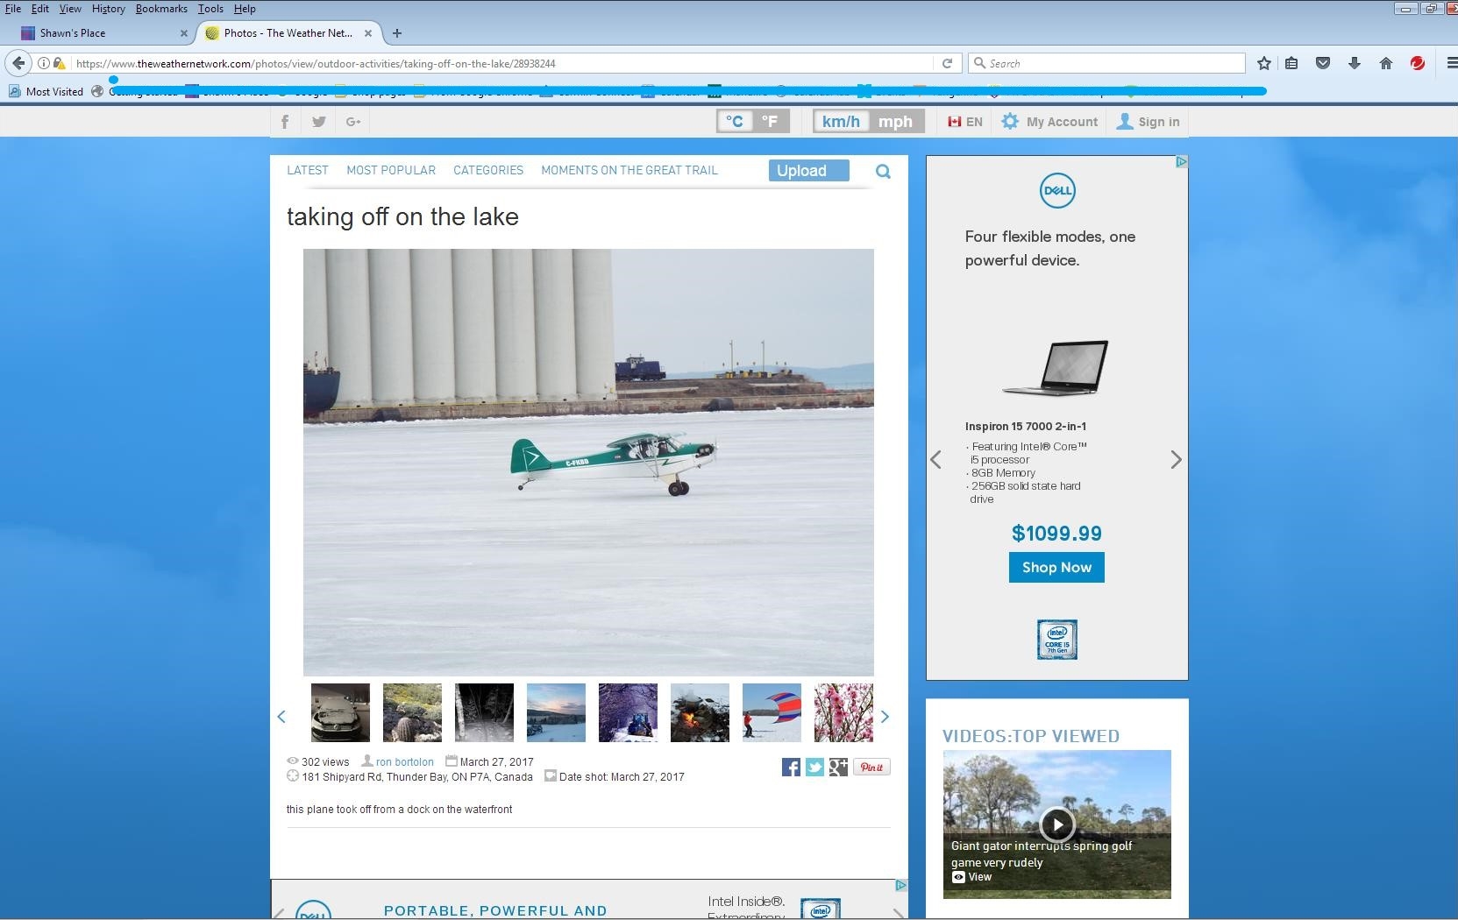Open ron bortolon profile link
This screenshot has width=1458, height=920.
tap(404, 762)
